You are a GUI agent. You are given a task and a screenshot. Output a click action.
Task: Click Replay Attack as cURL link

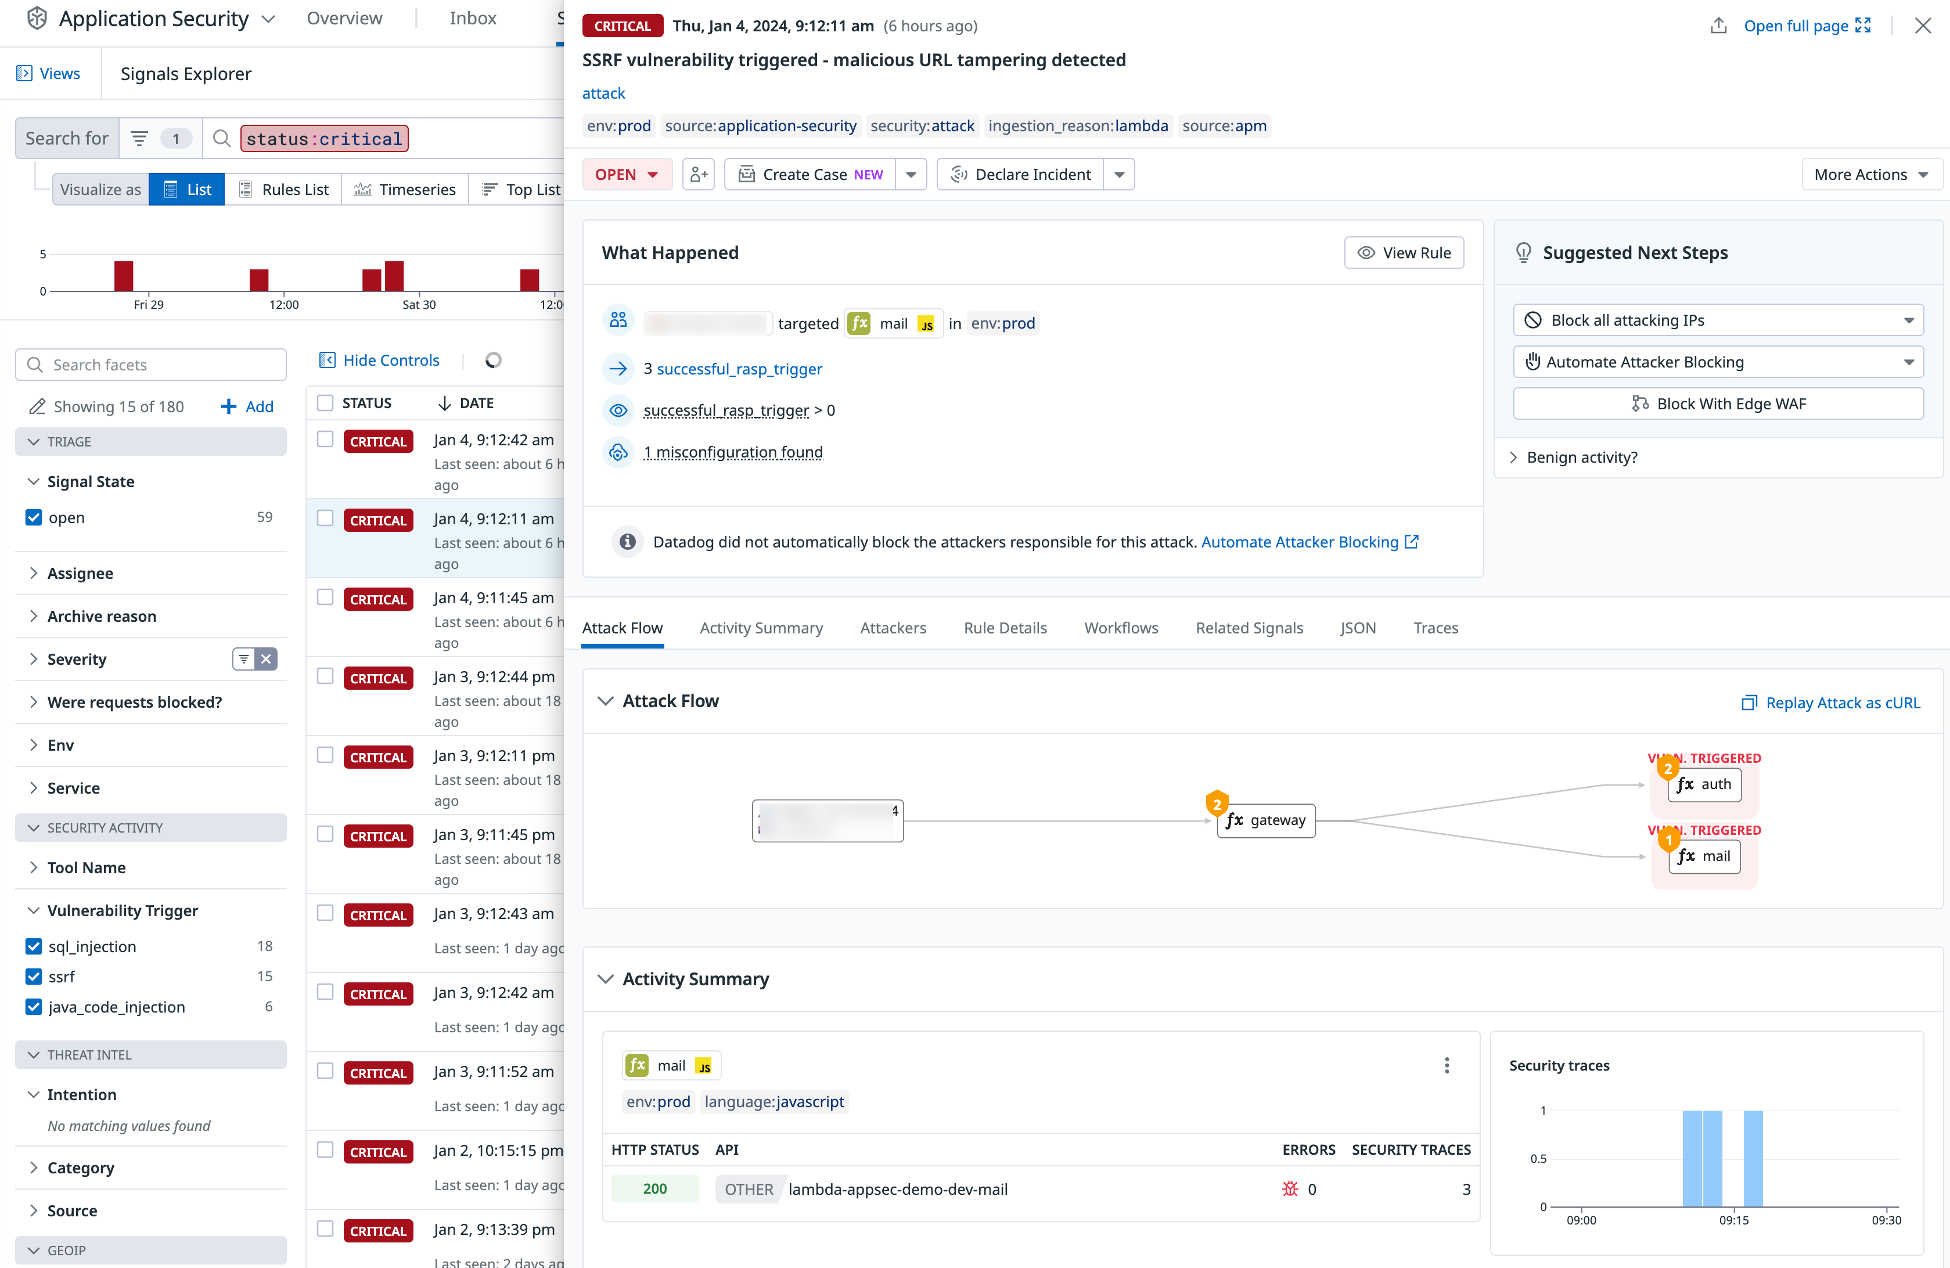(x=1830, y=702)
